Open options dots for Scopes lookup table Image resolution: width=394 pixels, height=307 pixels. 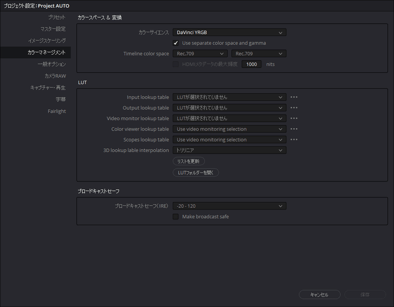[x=294, y=139]
